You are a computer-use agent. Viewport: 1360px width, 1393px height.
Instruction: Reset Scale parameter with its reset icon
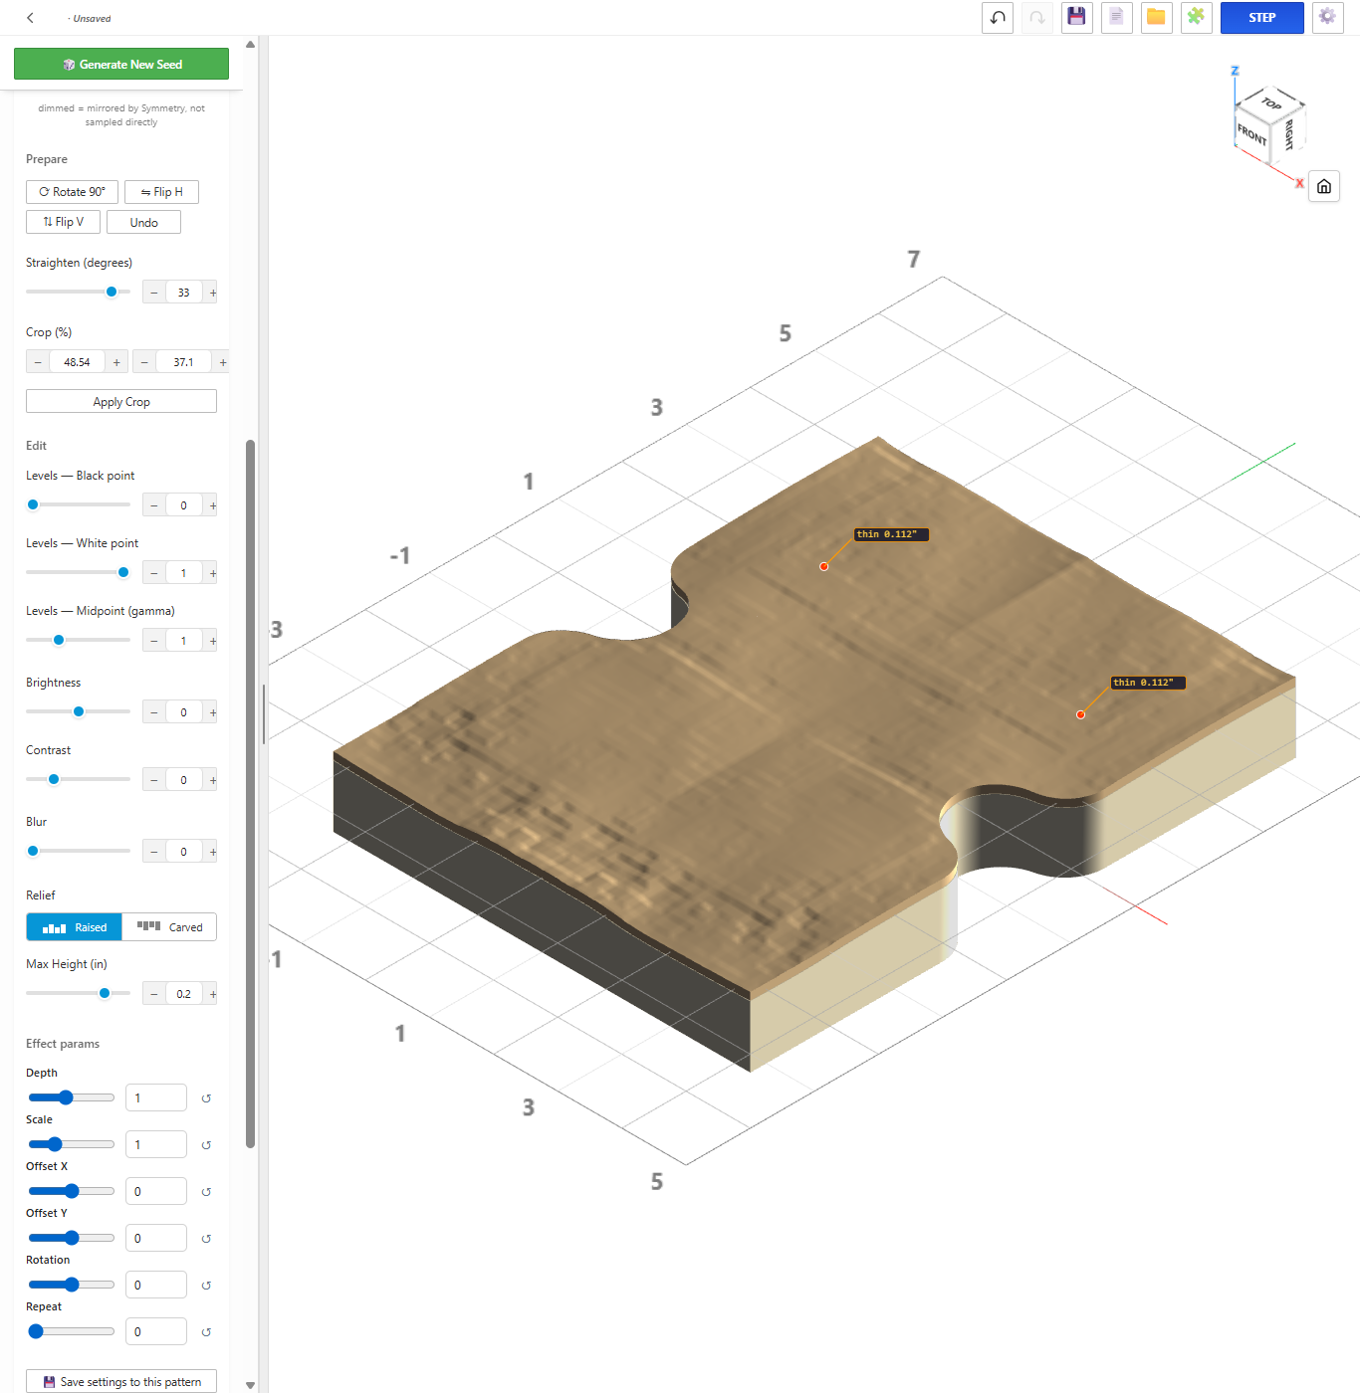click(206, 1145)
